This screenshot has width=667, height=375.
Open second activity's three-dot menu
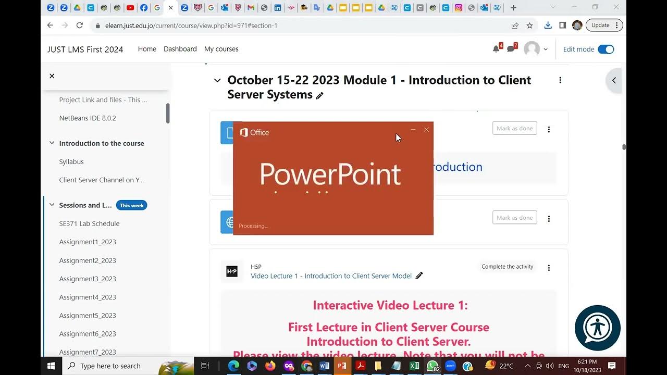pyautogui.click(x=549, y=219)
